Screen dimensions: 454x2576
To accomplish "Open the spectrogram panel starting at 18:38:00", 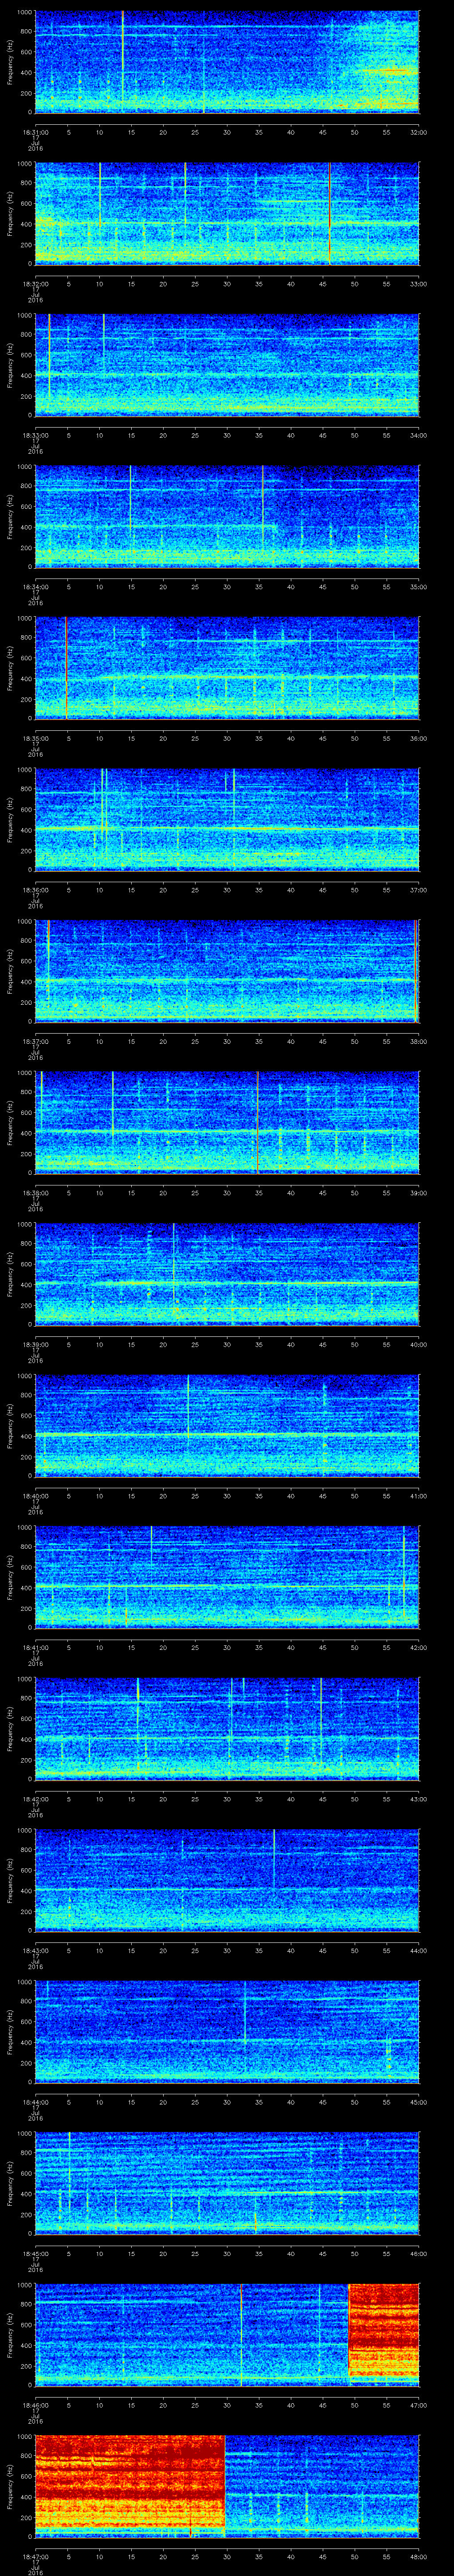I will click(x=227, y=1122).
